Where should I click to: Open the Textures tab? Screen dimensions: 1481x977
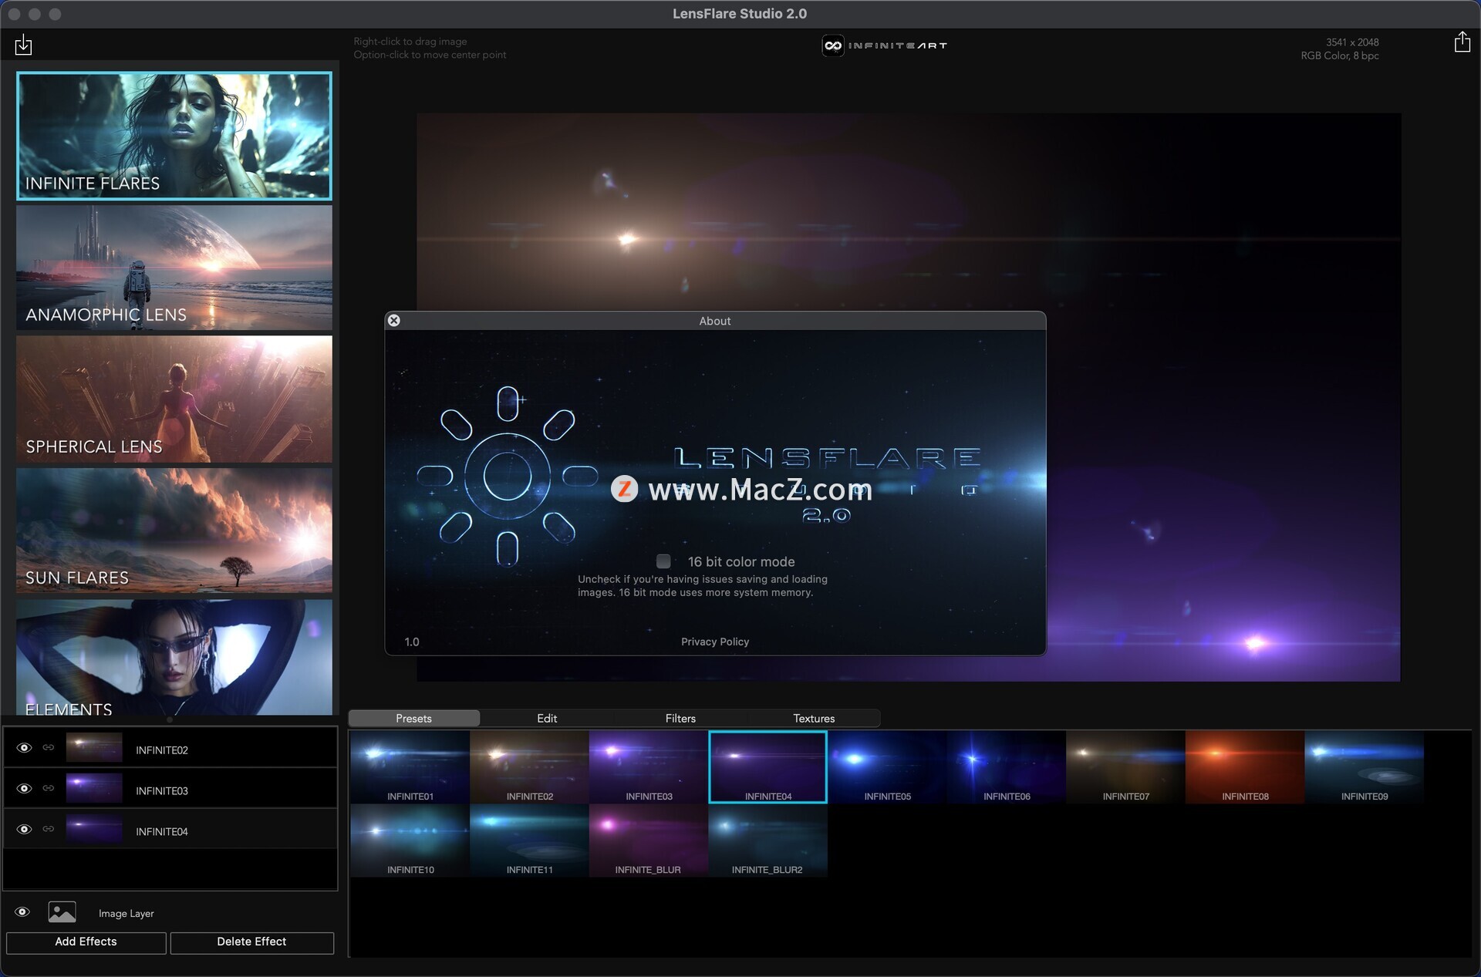pyautogui.click(x=814, y=718)
